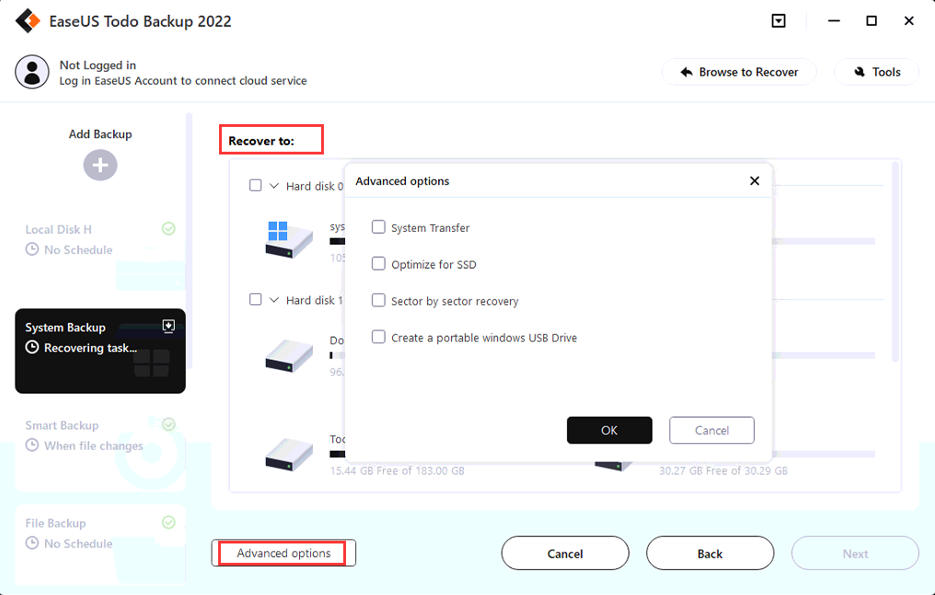
Task: Click the bottom Cancel button
Action: tap(565, 554)
